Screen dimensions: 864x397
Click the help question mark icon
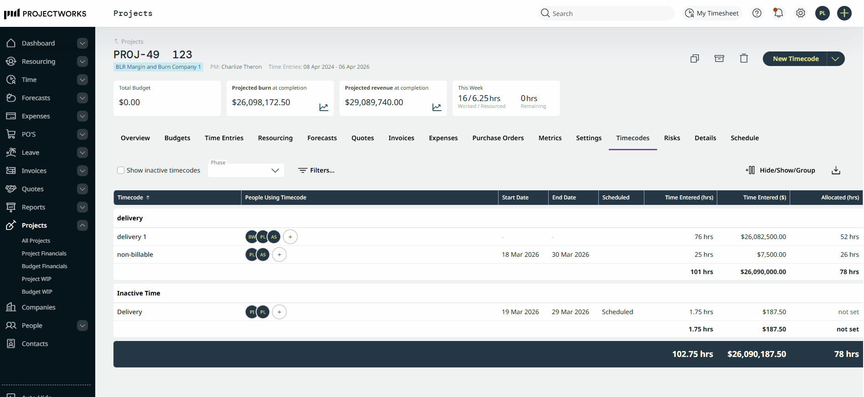point(757,13)
